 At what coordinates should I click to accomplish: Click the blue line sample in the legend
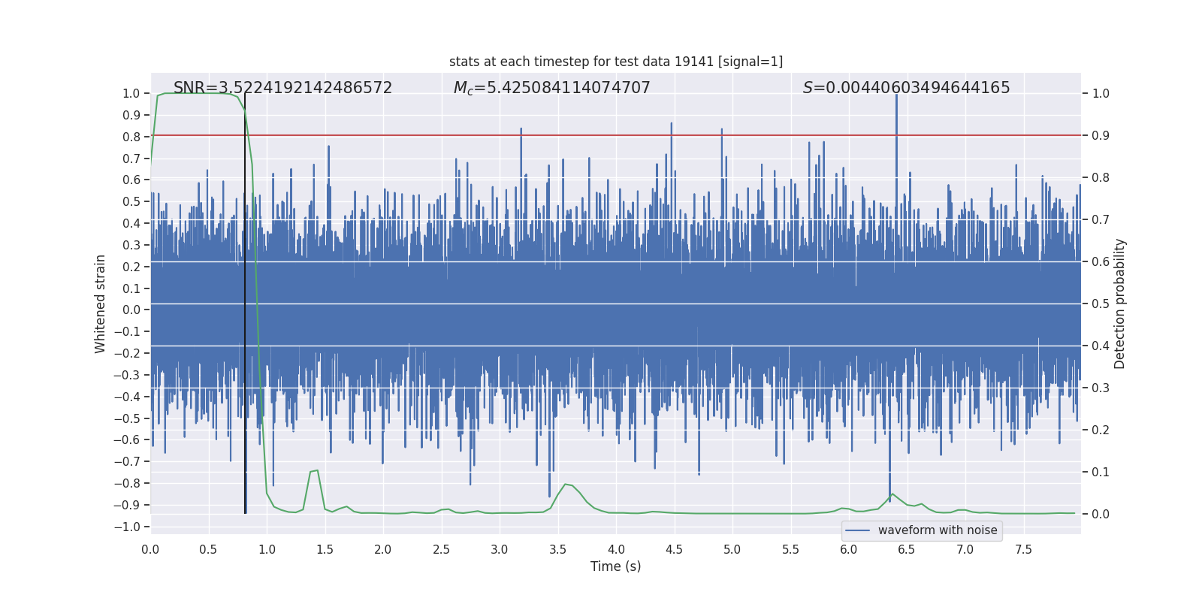pos(858,530)
